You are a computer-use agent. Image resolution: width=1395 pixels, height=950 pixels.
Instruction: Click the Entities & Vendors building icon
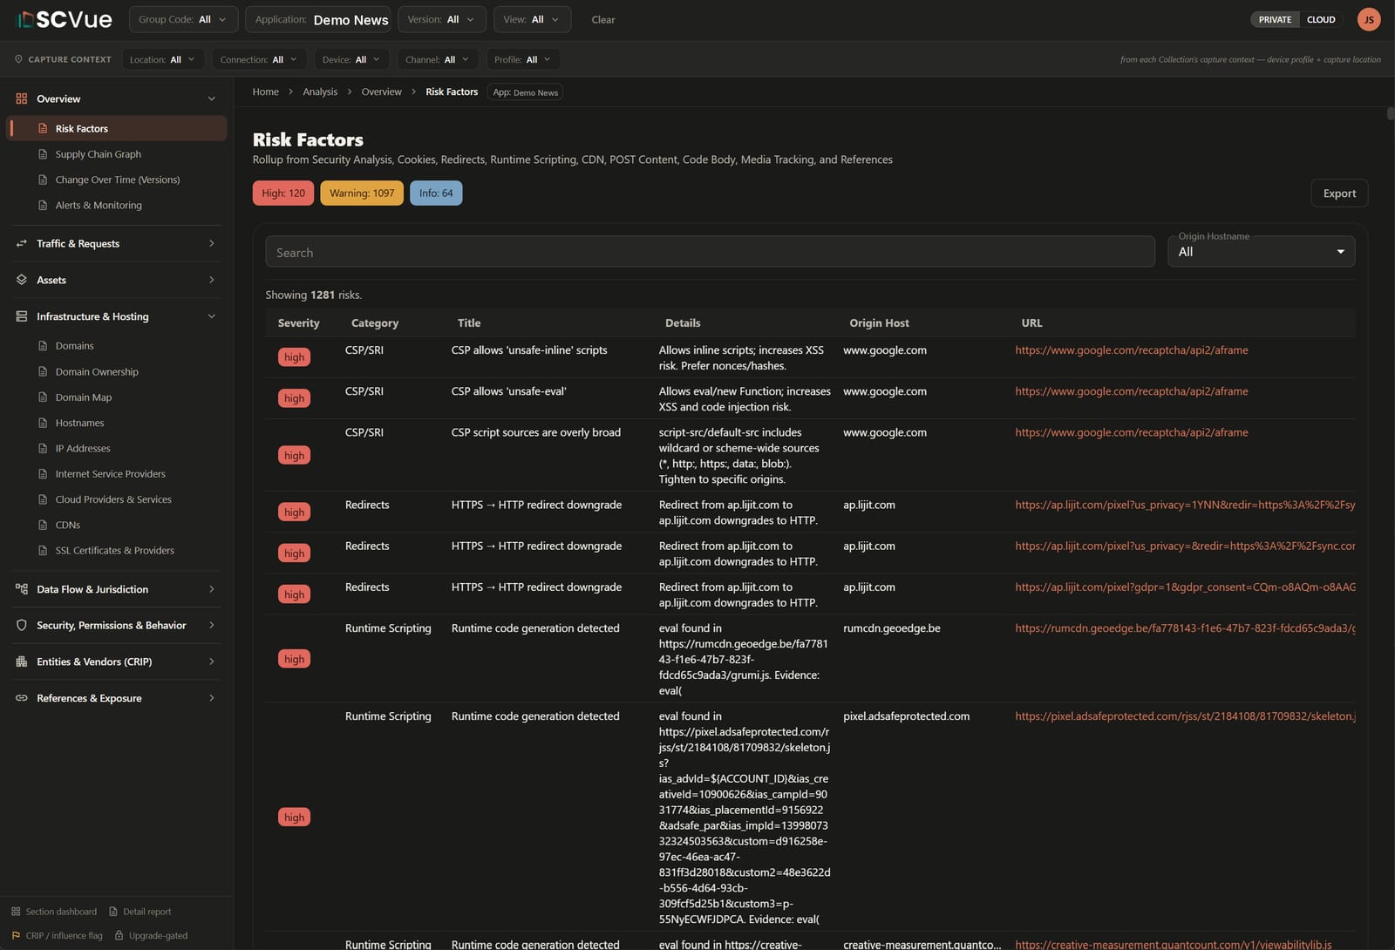[x=22, y=662]
